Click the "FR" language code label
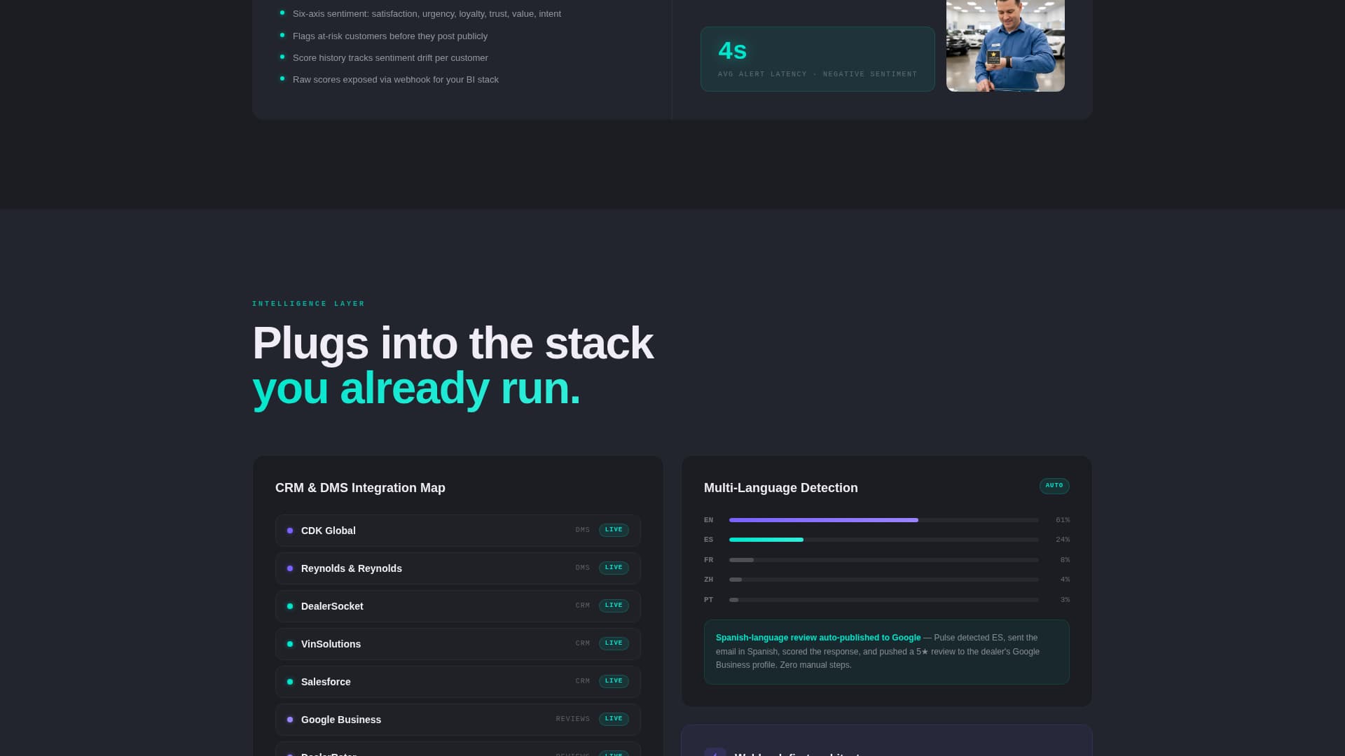This screenshot has width=1345, height=756. coord(709,560)
